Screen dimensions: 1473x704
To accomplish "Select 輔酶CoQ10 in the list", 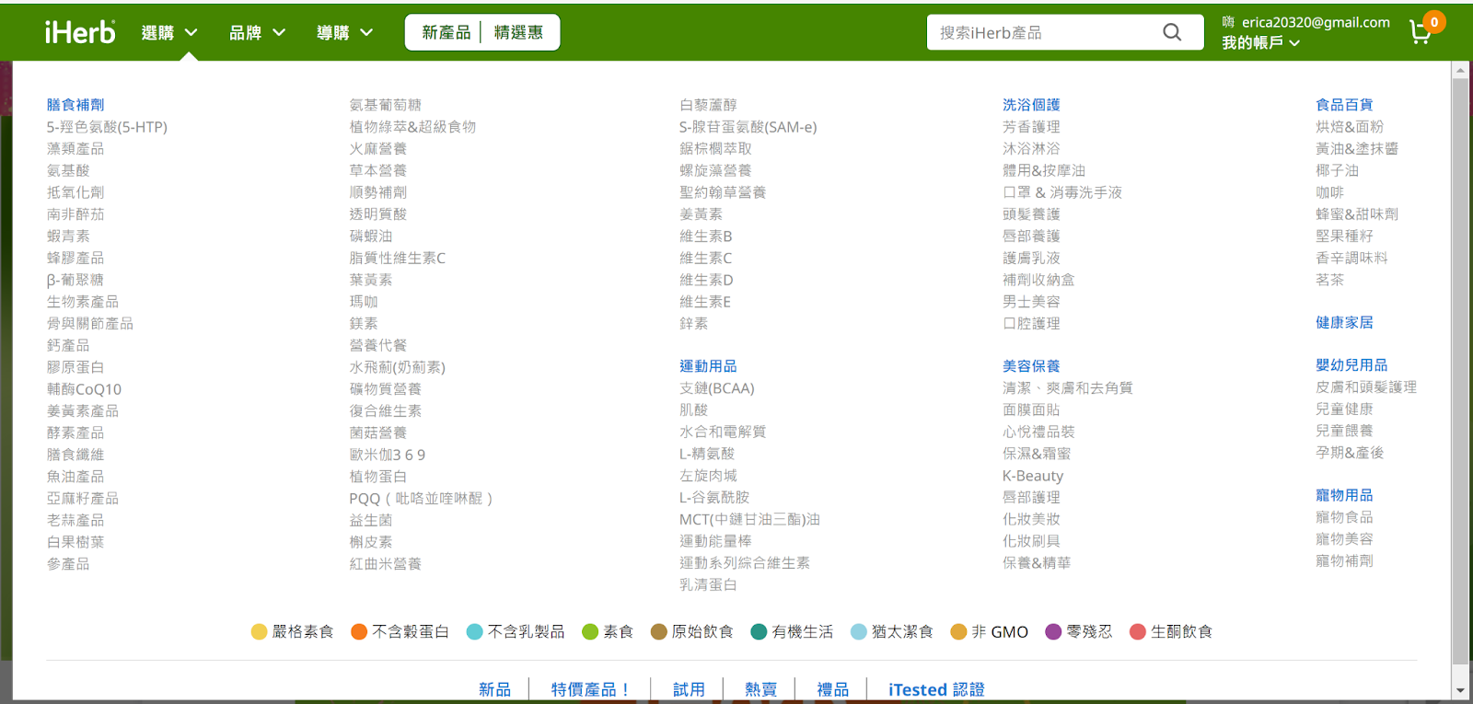I will [x=84, y=389].
